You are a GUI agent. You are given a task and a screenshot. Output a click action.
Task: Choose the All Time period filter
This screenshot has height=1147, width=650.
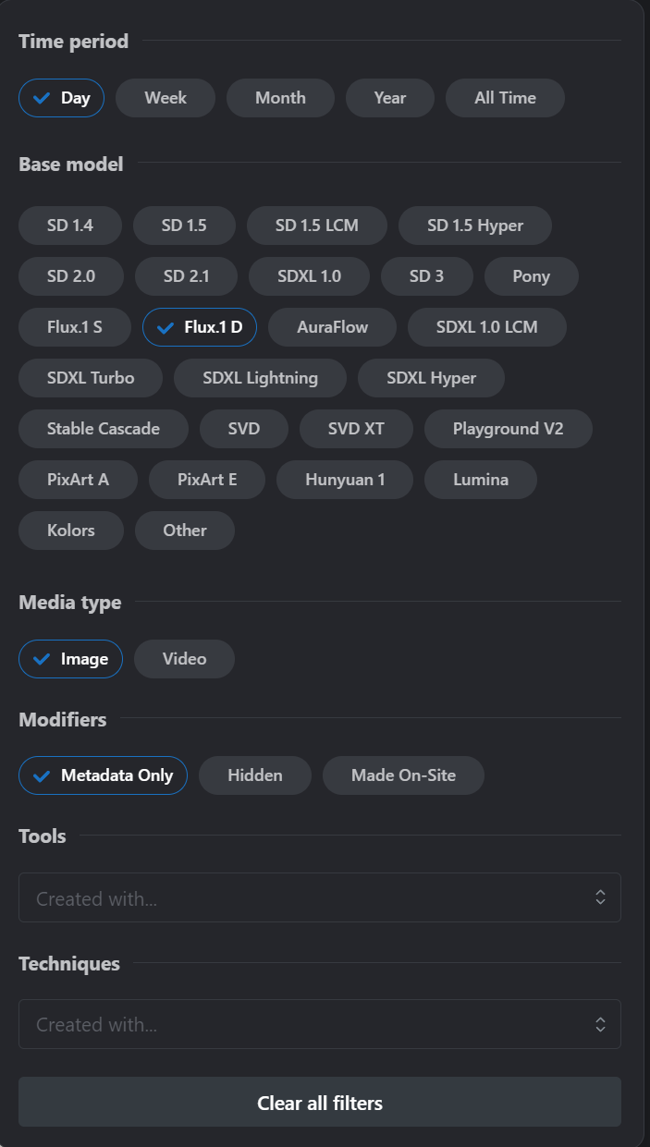tap(505, 98)
